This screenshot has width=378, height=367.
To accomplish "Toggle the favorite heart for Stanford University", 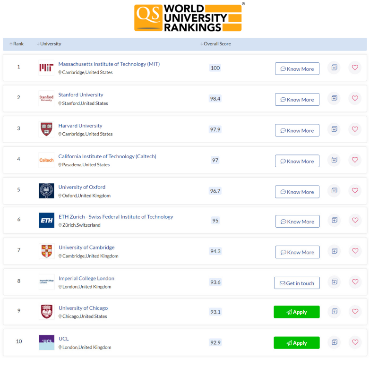I will point(355,98).
